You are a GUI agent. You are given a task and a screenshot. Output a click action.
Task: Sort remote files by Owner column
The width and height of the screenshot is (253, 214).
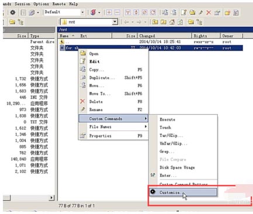point(231,36)
